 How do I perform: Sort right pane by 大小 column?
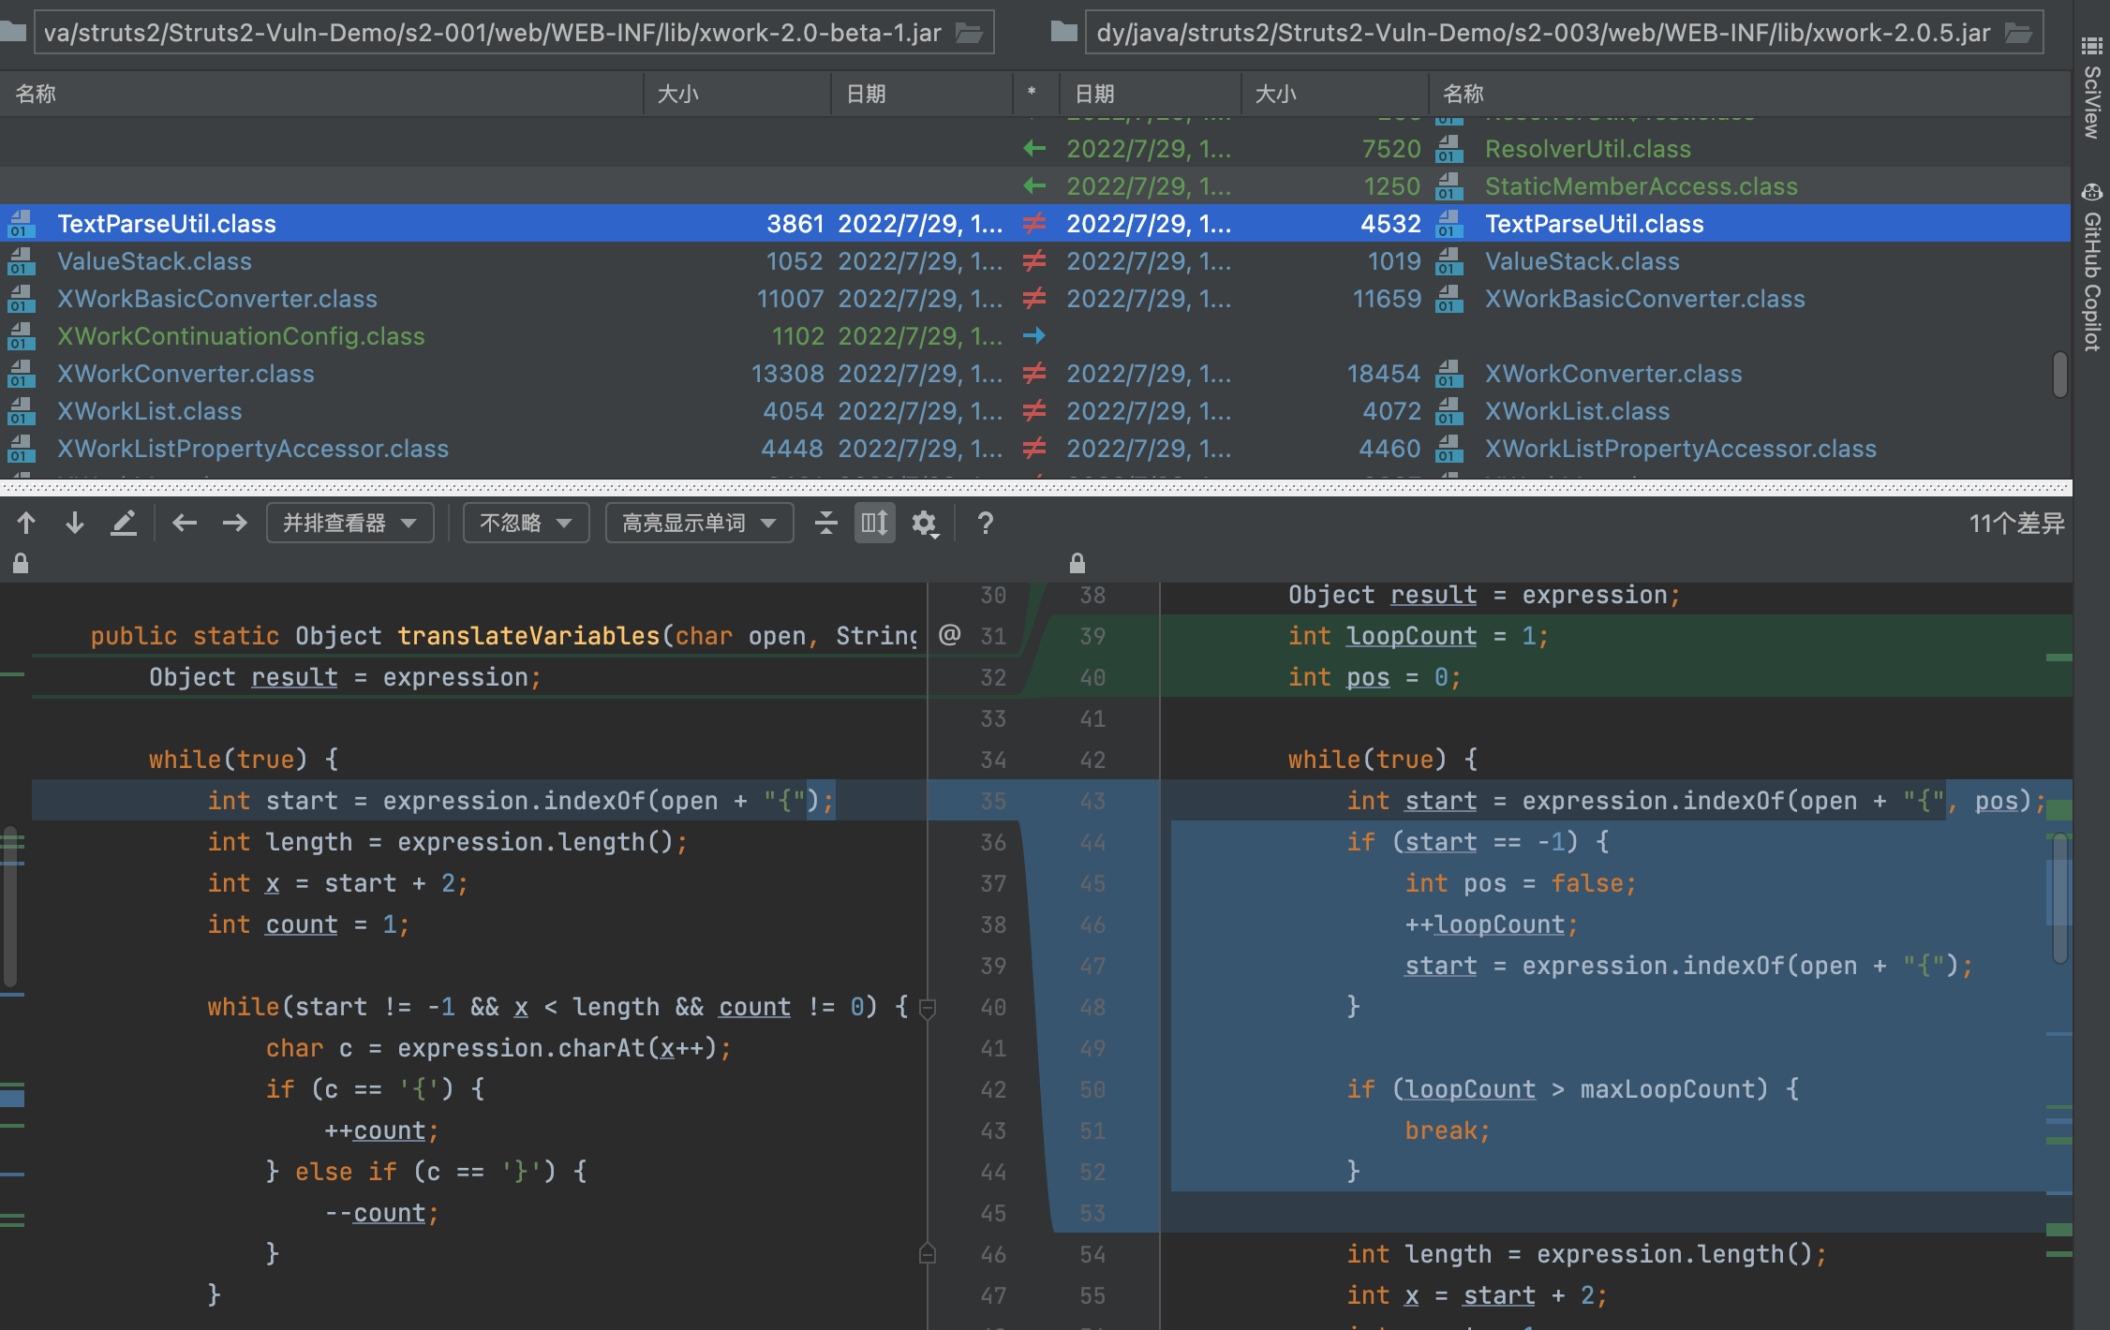tap(1334, 94)
